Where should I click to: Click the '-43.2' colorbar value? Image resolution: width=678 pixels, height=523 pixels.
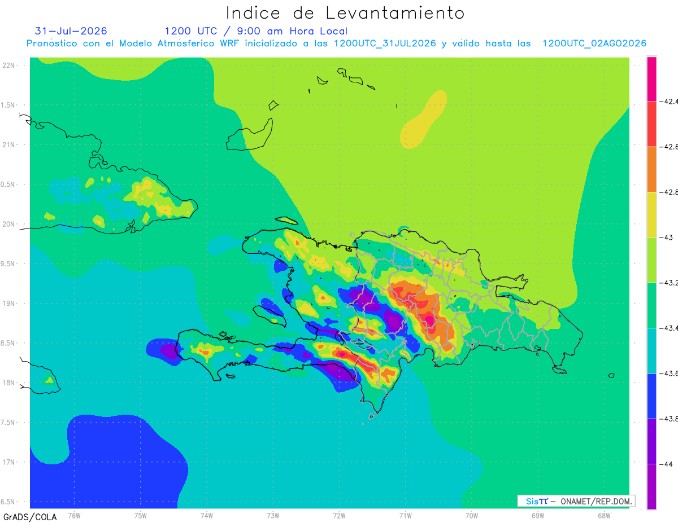[669, 283]
